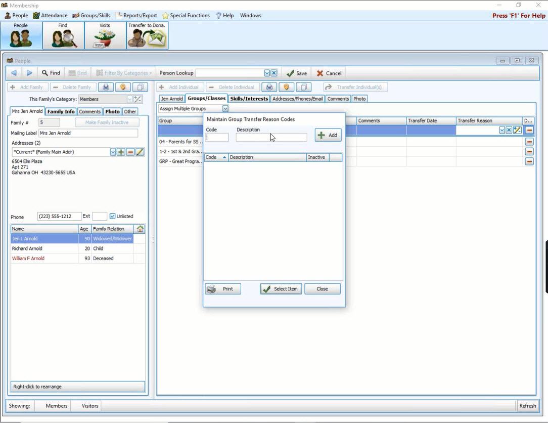
Task: Click the green plus add address icon
Action: 121,152
